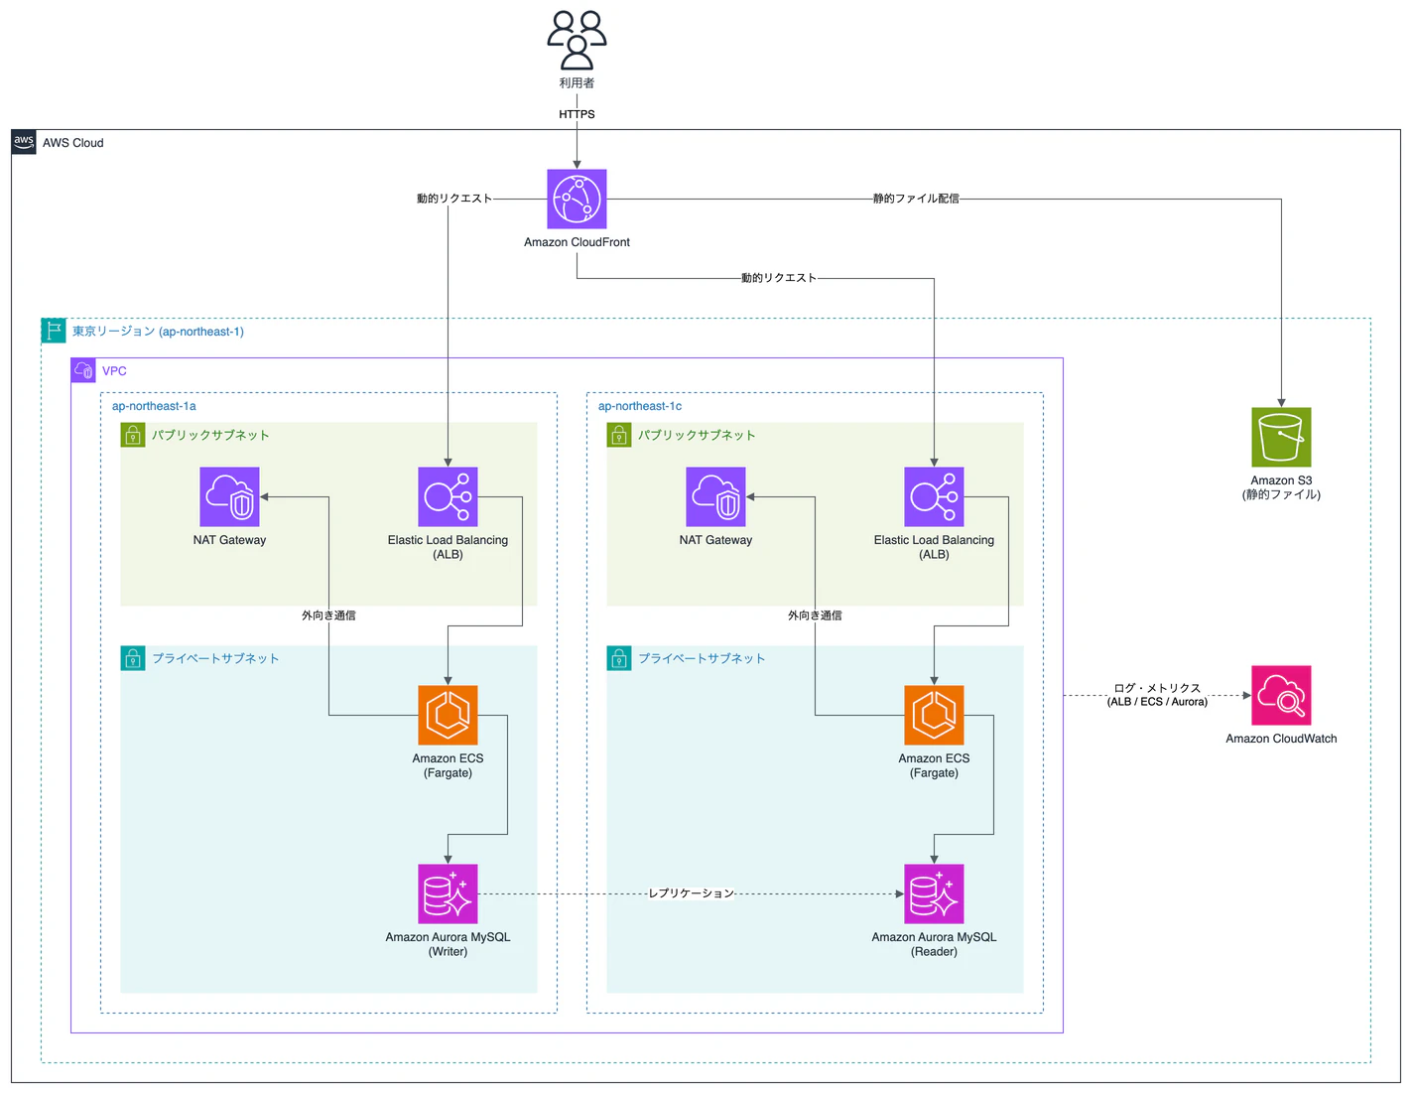Select the Amazon CloudFront icon
Image resolution: width=1413 pixels, height=1095 pixels.
tap(577, 199)
